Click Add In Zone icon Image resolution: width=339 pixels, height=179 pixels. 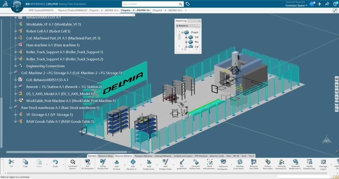[x=117, y=162]
